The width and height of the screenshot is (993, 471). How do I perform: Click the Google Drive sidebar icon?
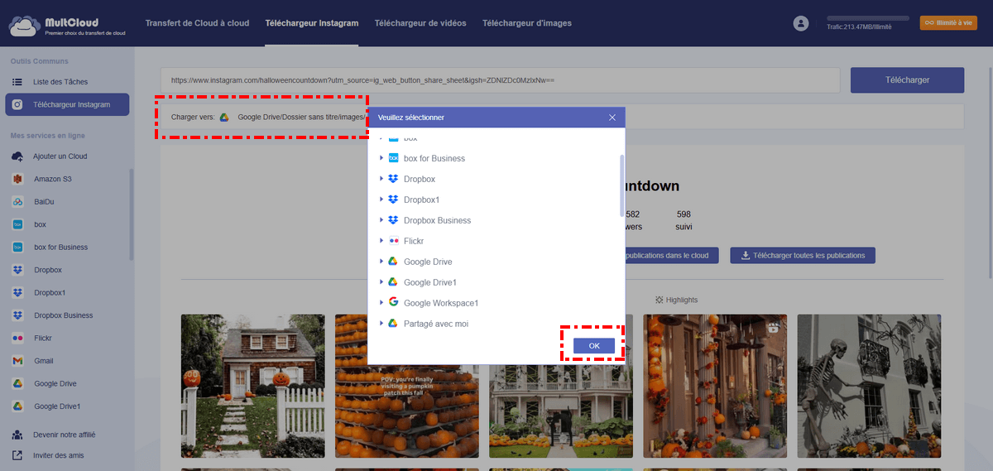coord(17,384)
